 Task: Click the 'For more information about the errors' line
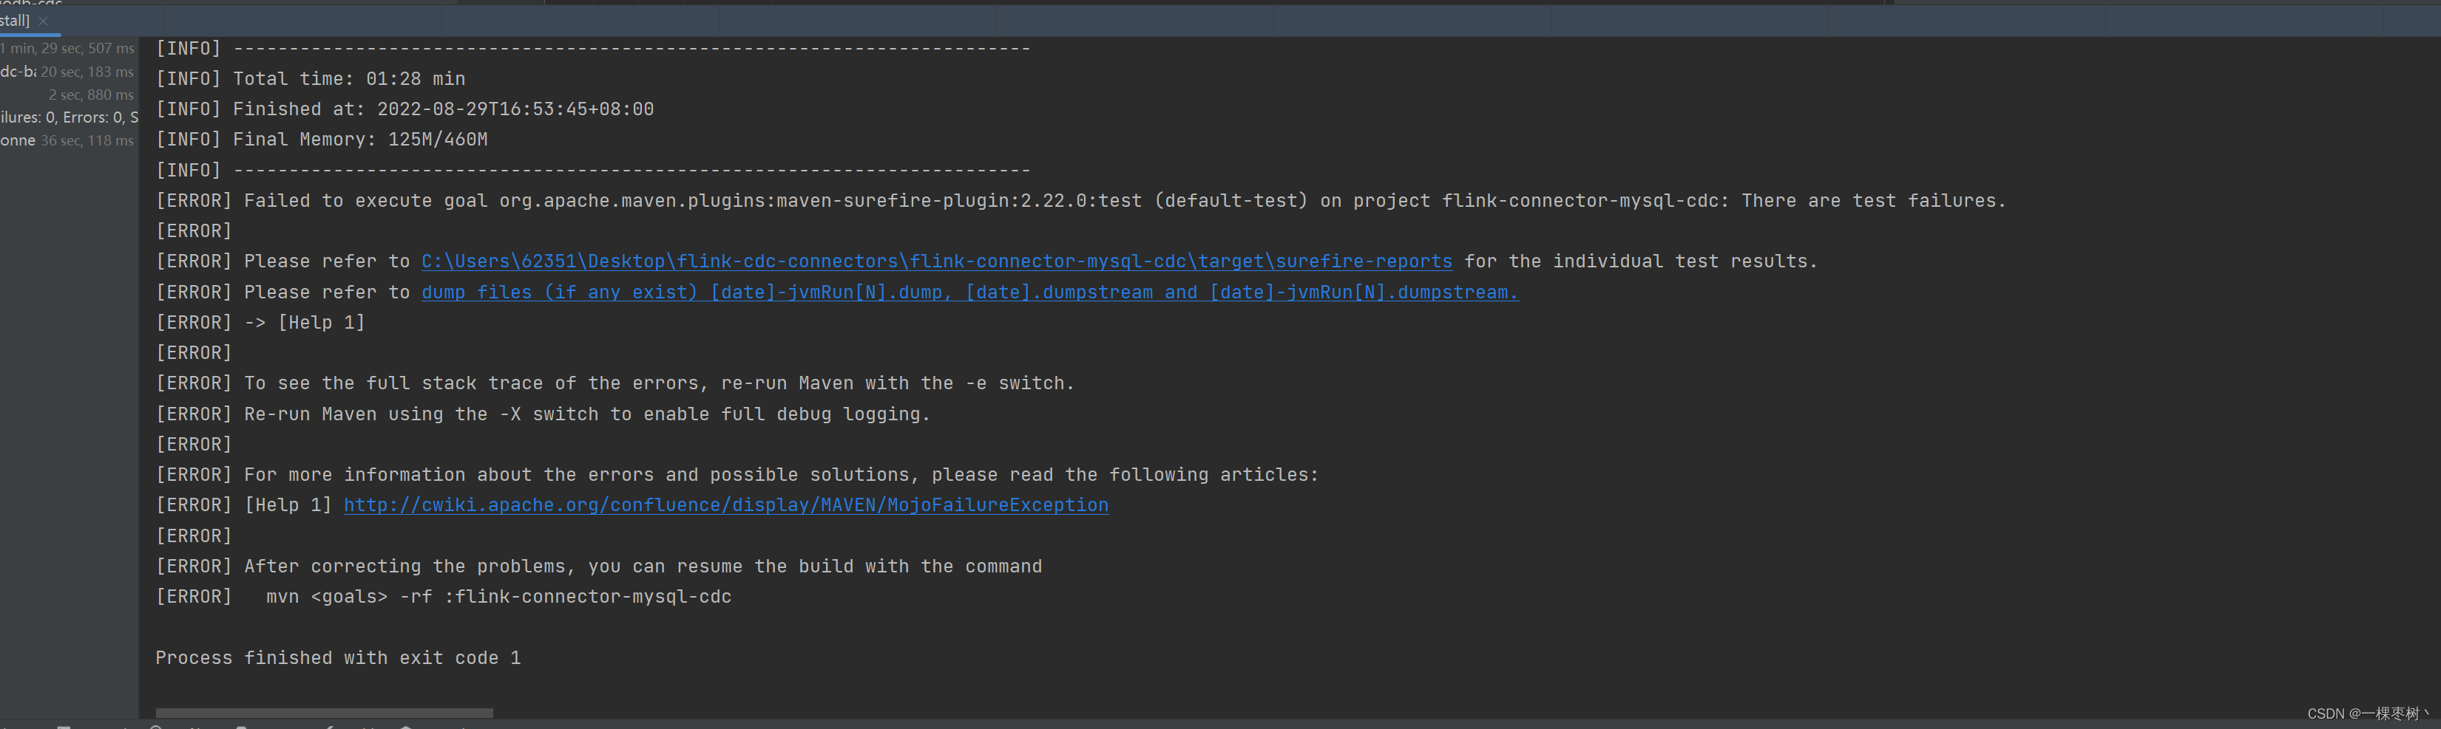click(x=737, y=475)
